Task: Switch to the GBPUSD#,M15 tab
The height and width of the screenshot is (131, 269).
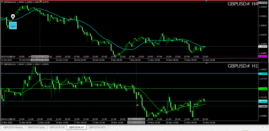Action: (x=97, y=127)
